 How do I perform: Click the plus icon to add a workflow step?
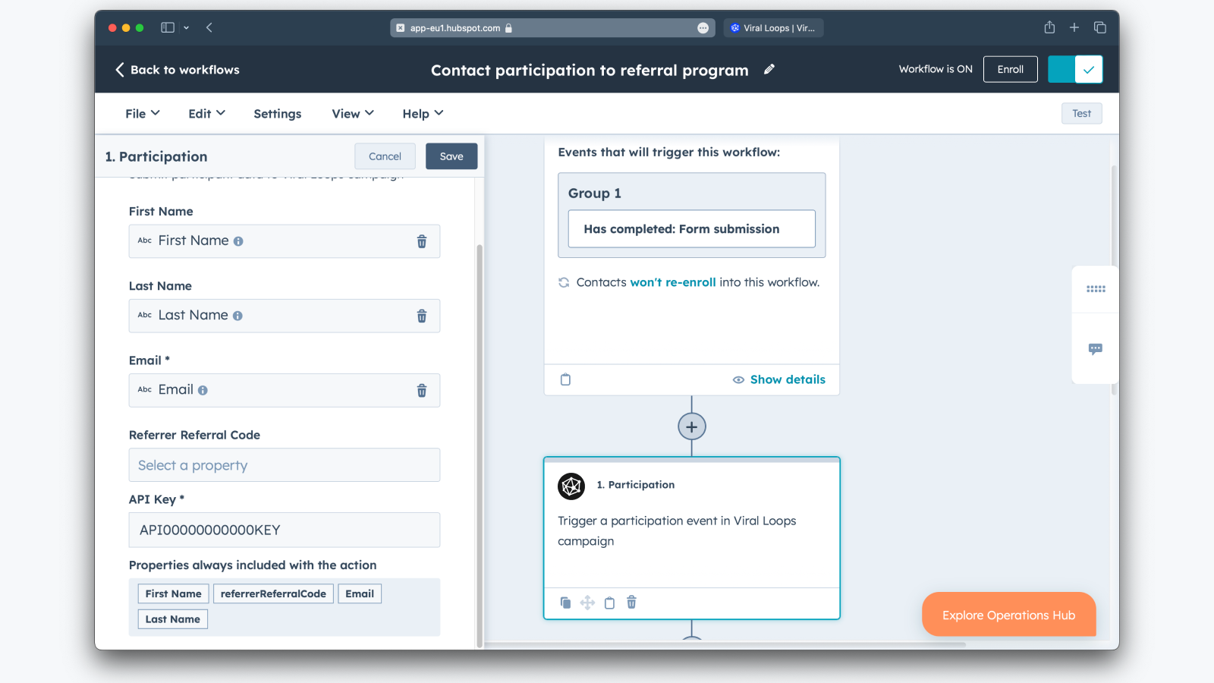[691, 426]
